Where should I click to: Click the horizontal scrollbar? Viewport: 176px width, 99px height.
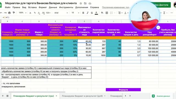pos(37,92)
